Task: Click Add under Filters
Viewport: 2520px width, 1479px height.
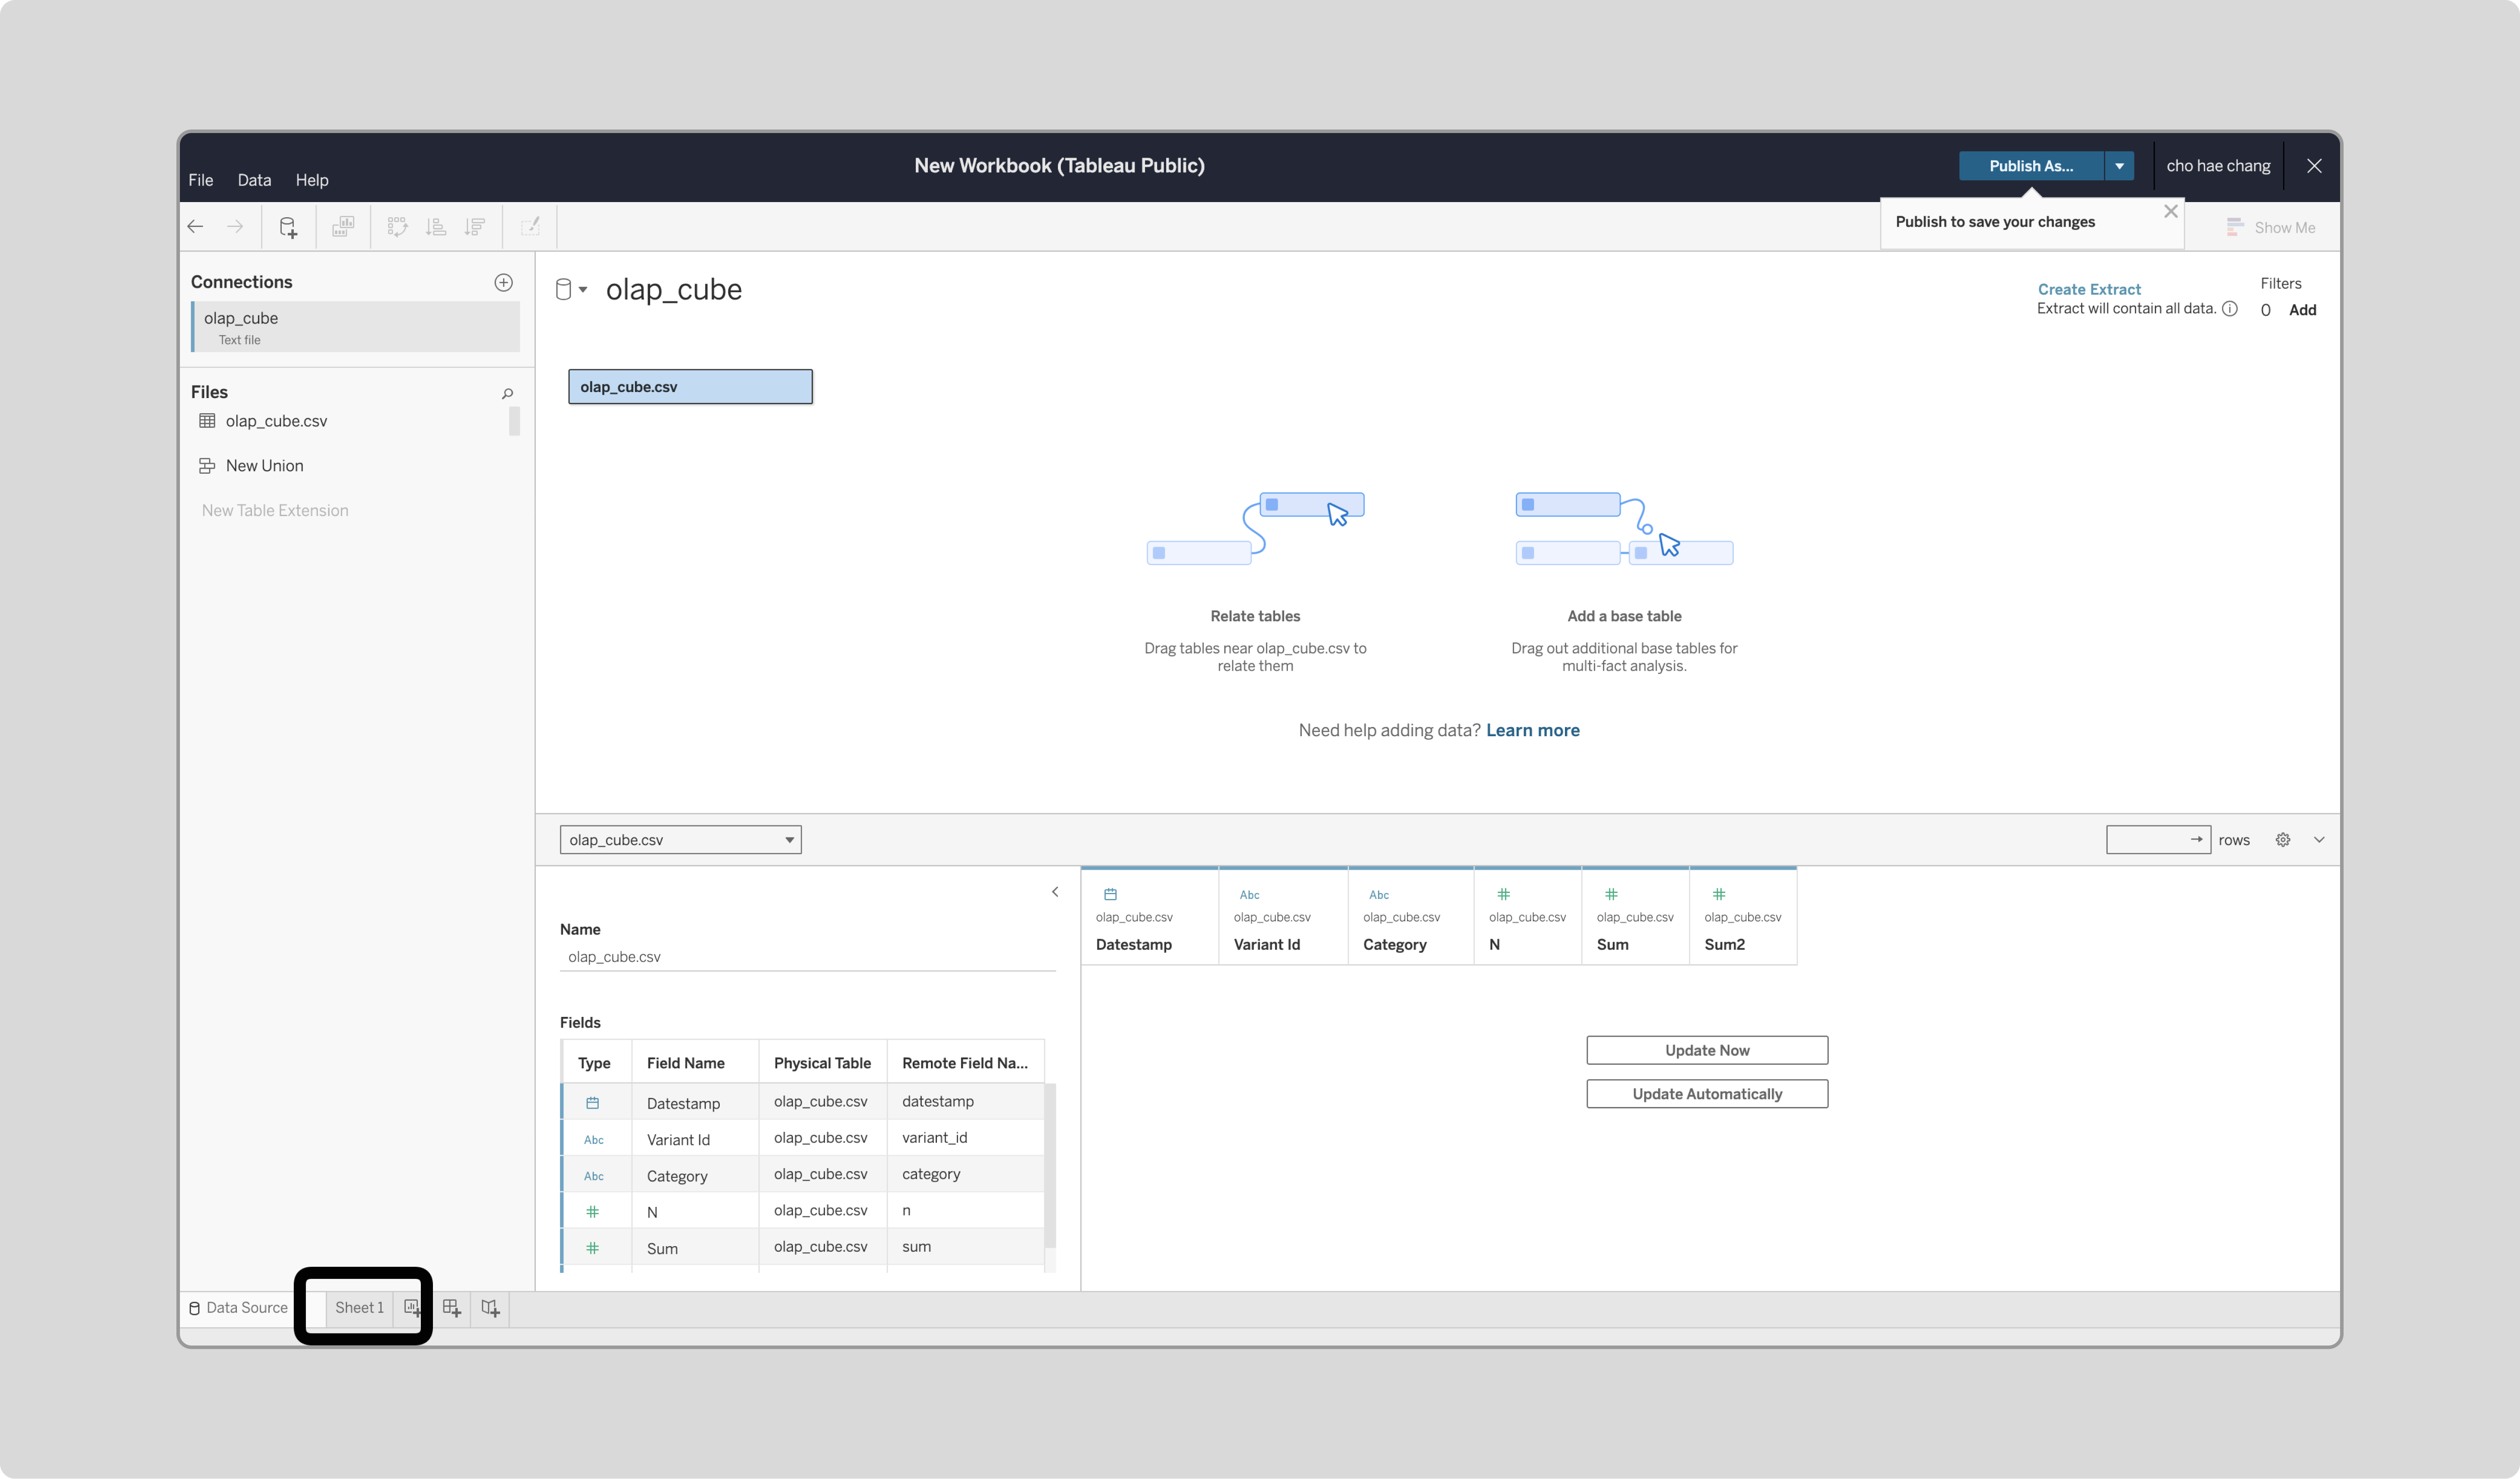Action: click(2302, 310)
